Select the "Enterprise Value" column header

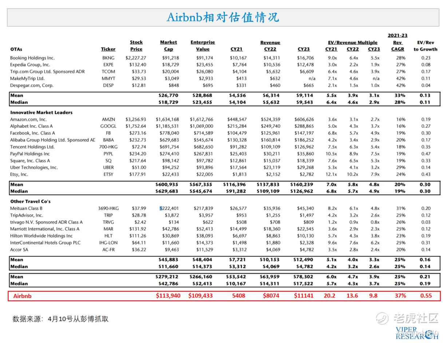(x=203, y=46)
